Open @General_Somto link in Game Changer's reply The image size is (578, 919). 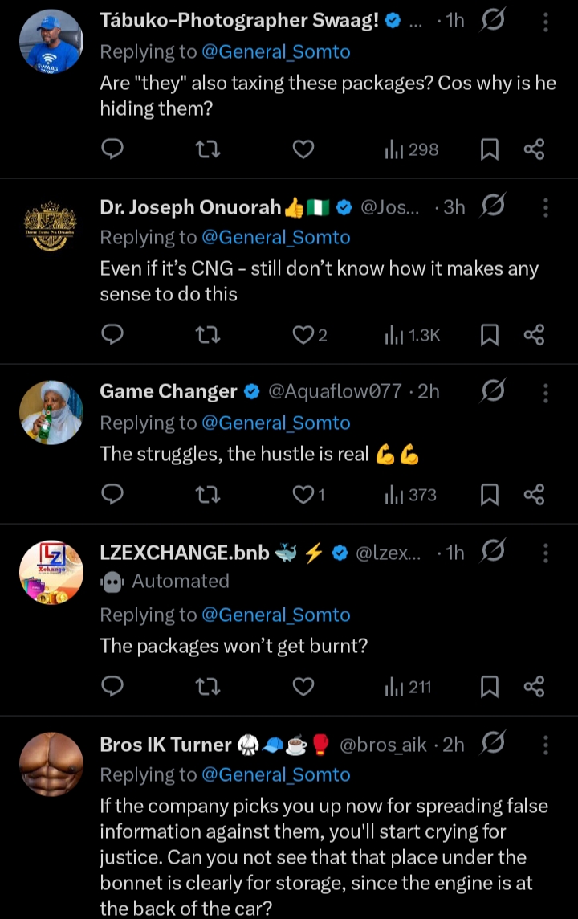point(275,423)
